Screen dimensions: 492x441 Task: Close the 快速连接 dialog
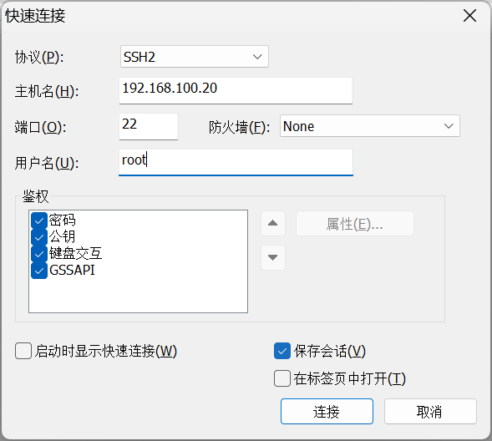click(x=469, y=15)
